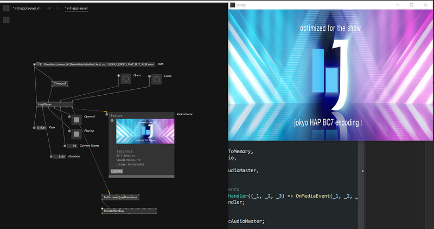Screen dimensions: 434x229
Task: Click the texture preview thumbnail
Action: coord(145,131)
